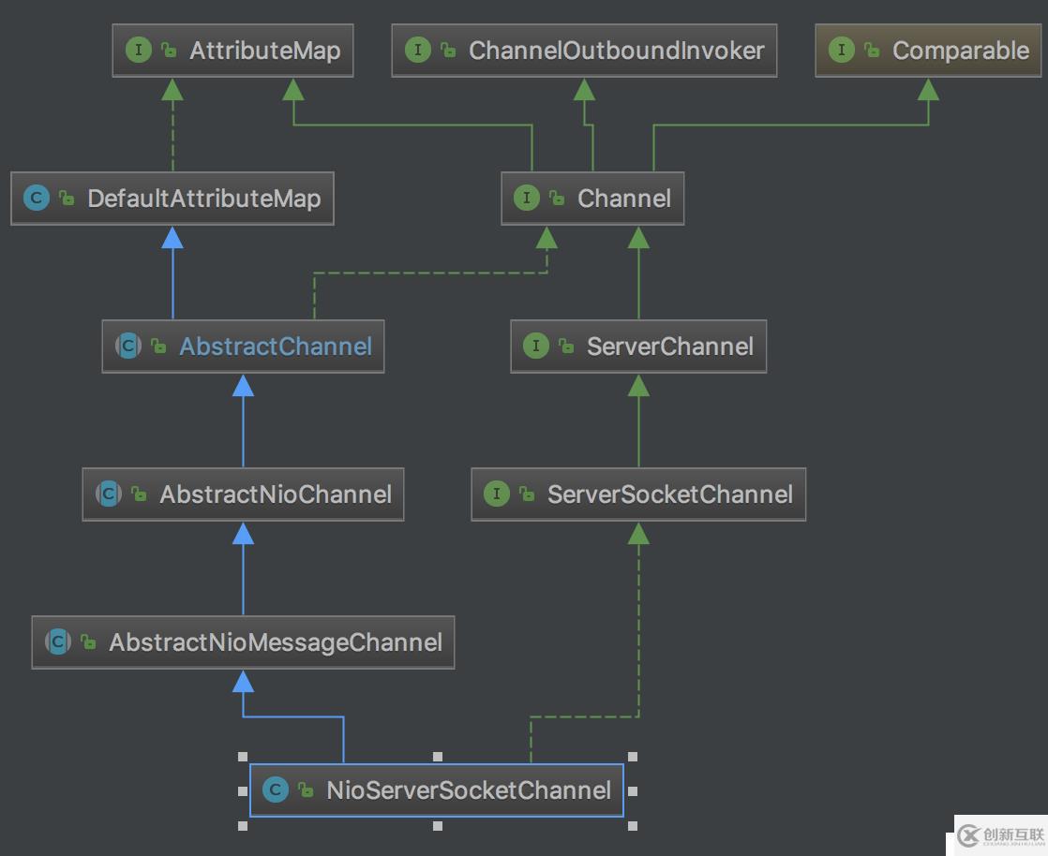Click the interface icon on ChannelOutboundInvoker node
Viewport: 1048px width, 856px height.
(x=418, y=50)
